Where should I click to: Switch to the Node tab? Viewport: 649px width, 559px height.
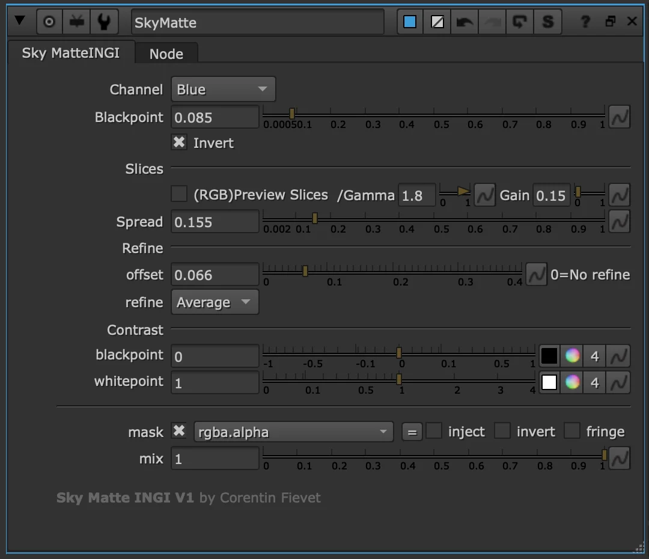[x=166, y=53]
